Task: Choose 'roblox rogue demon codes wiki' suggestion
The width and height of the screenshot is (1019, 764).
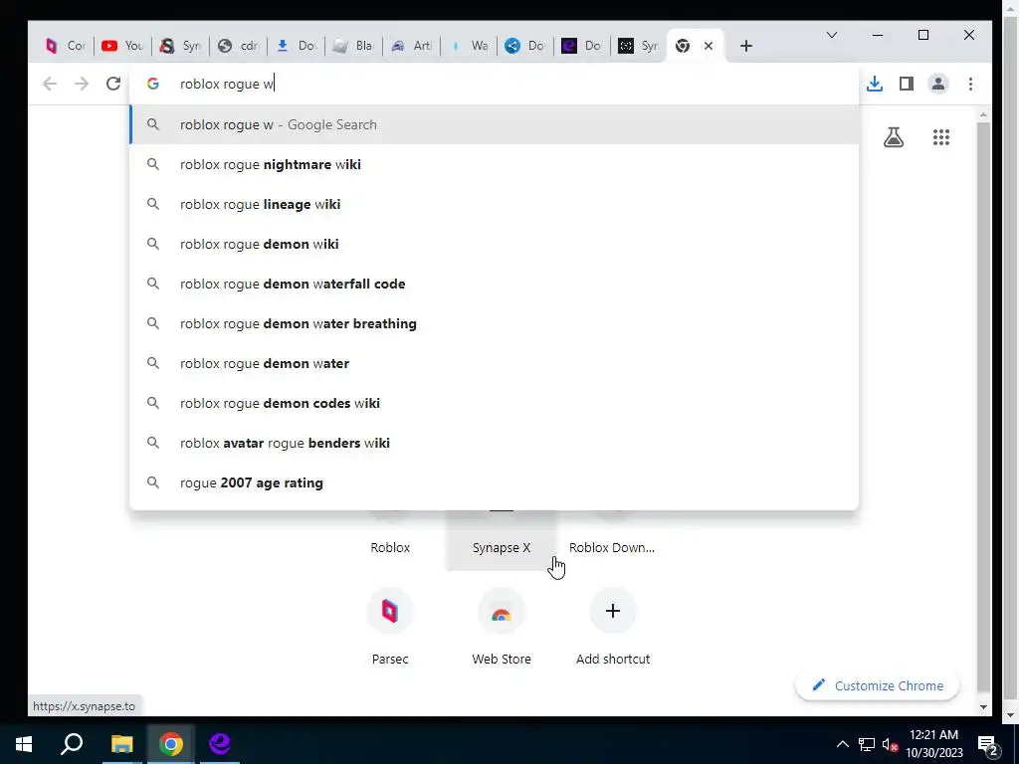Action: (x=494, y=403)
